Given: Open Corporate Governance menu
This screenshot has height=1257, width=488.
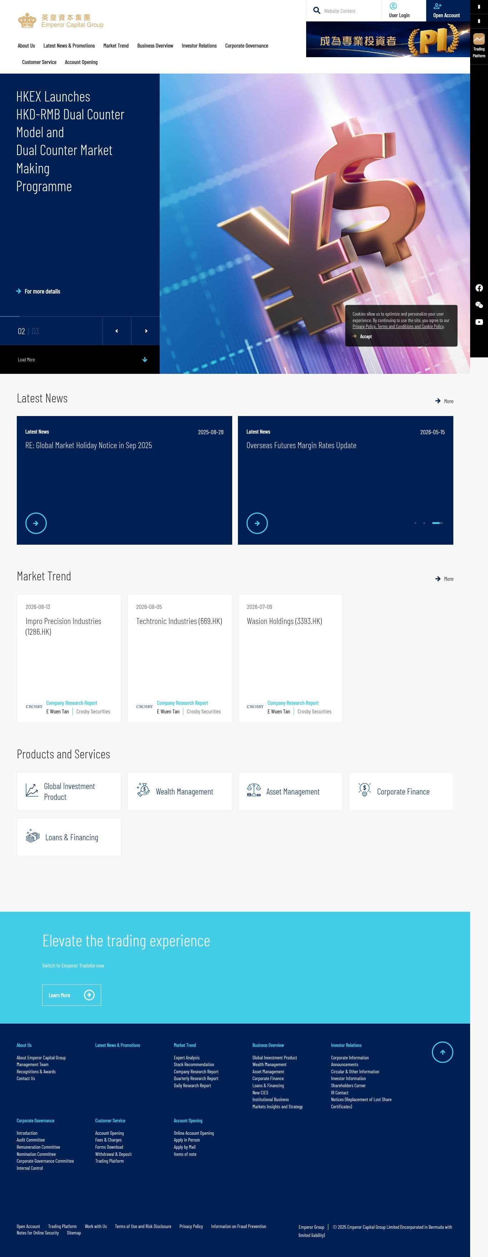Looking at the screenshot, I should tap(247, 46).
